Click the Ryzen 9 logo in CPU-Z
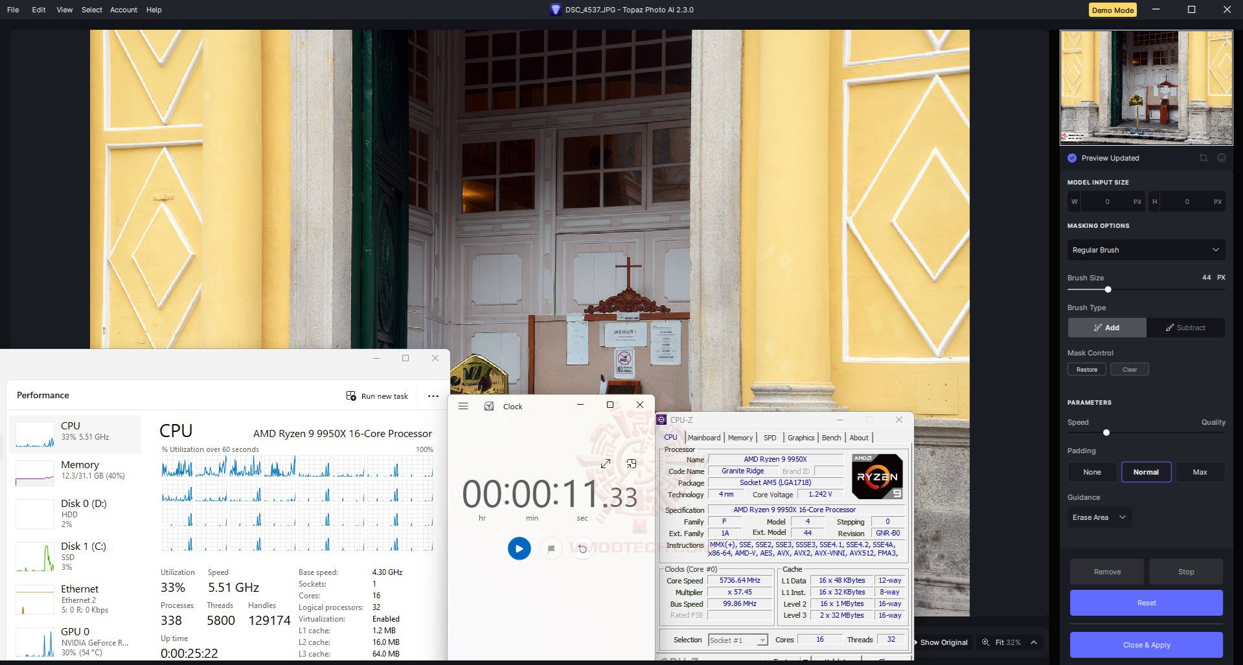1243x665 pixels. pyautogui.click(x=877, y=477)
